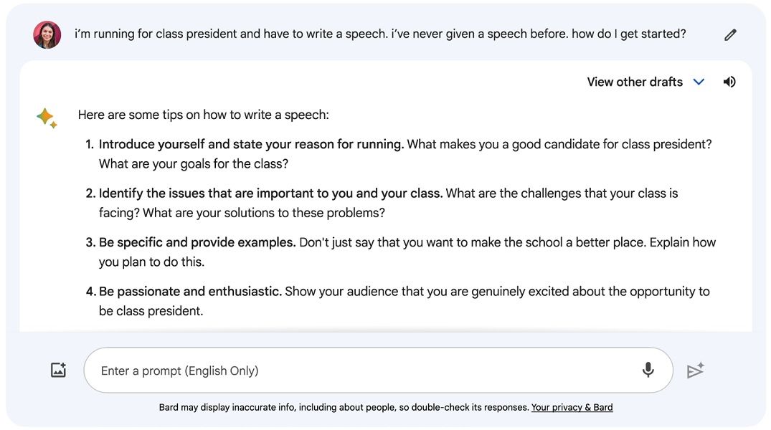
Task: Click the Bard inaccurate info disclaimer text
Action: coord(344,407)
